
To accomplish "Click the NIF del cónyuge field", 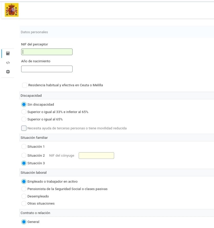I will click(x=96, y=155).
